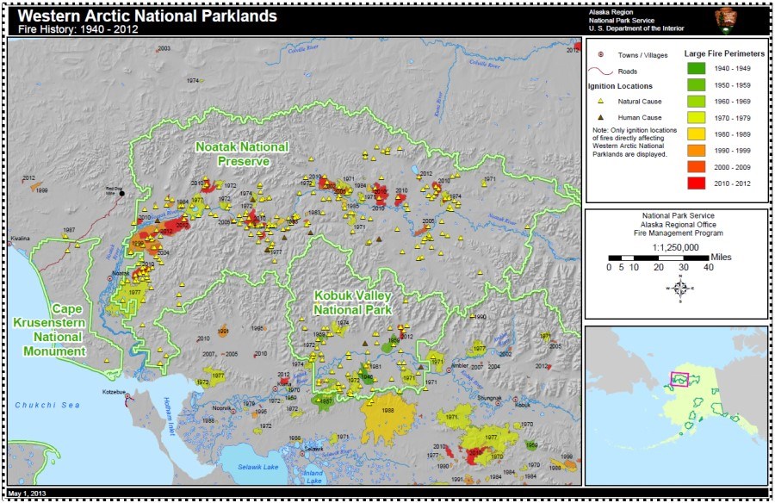Image resolution: width=775 pixels, height=503 pixels.
Task: Click U. S. Department of the Interior text
Action: tap(636, 28)
